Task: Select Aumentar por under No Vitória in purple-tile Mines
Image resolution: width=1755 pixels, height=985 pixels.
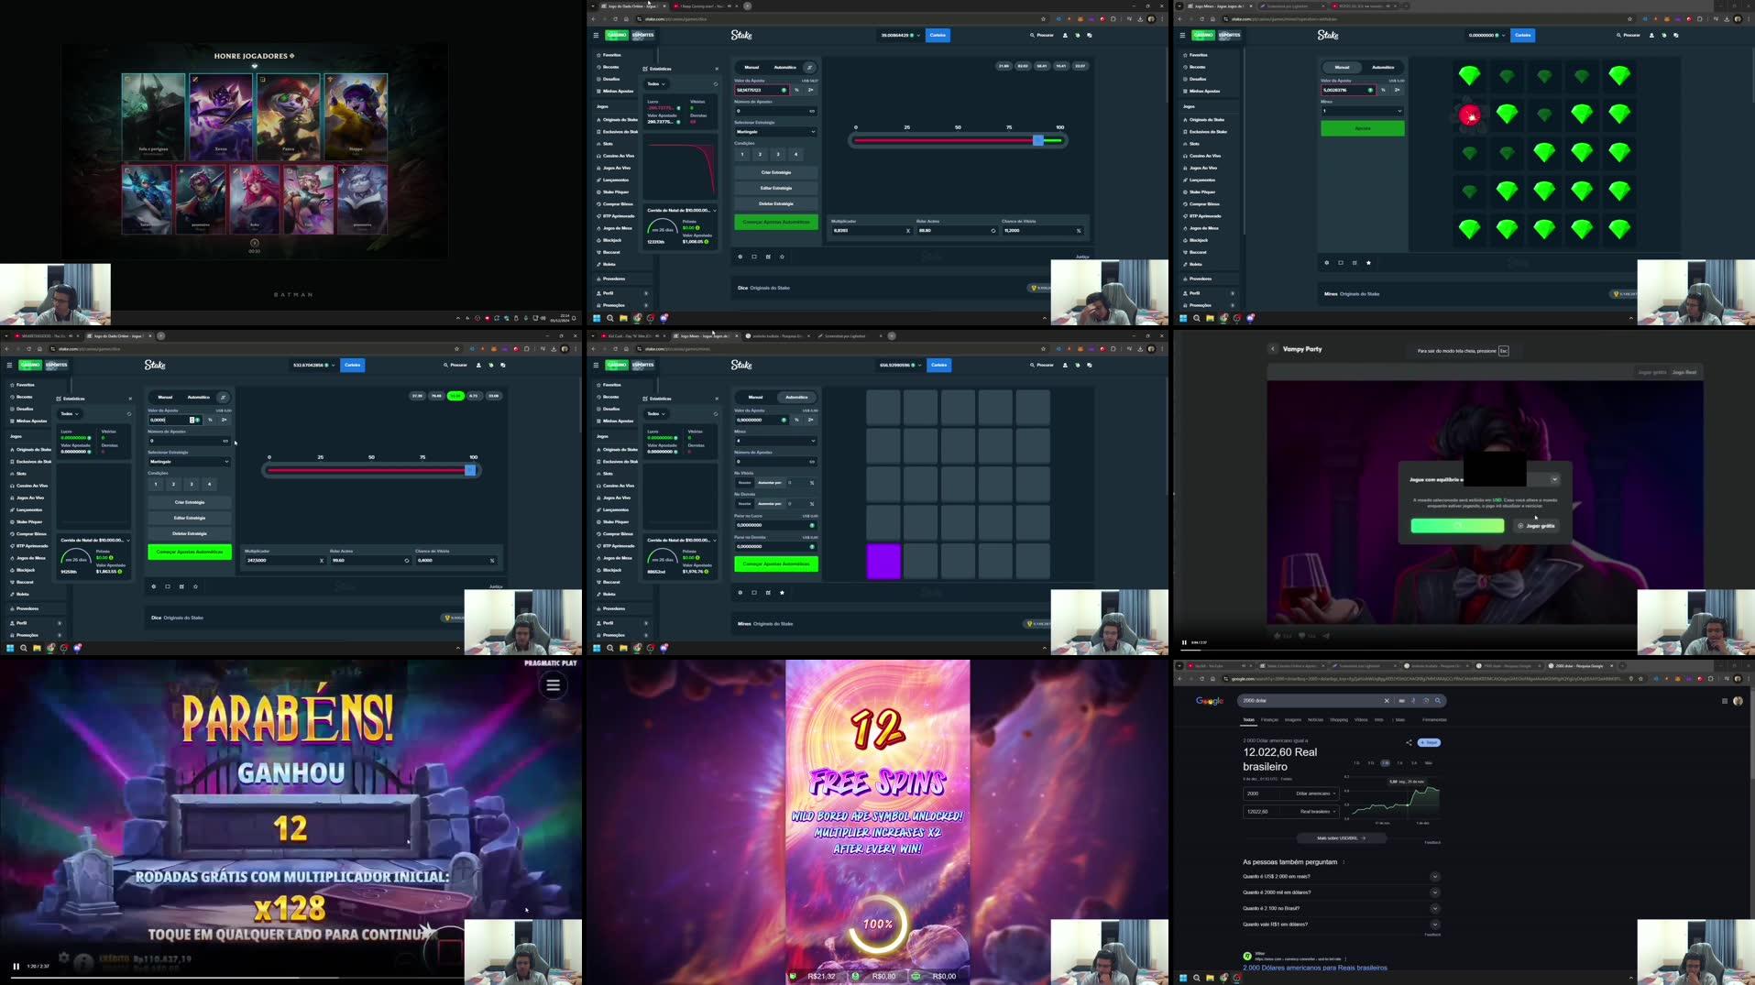Action: coord(770,483)
